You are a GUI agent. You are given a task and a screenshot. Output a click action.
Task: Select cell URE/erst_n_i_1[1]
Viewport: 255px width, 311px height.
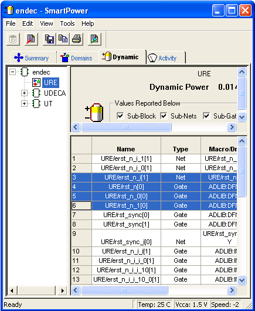coord(126,158)
